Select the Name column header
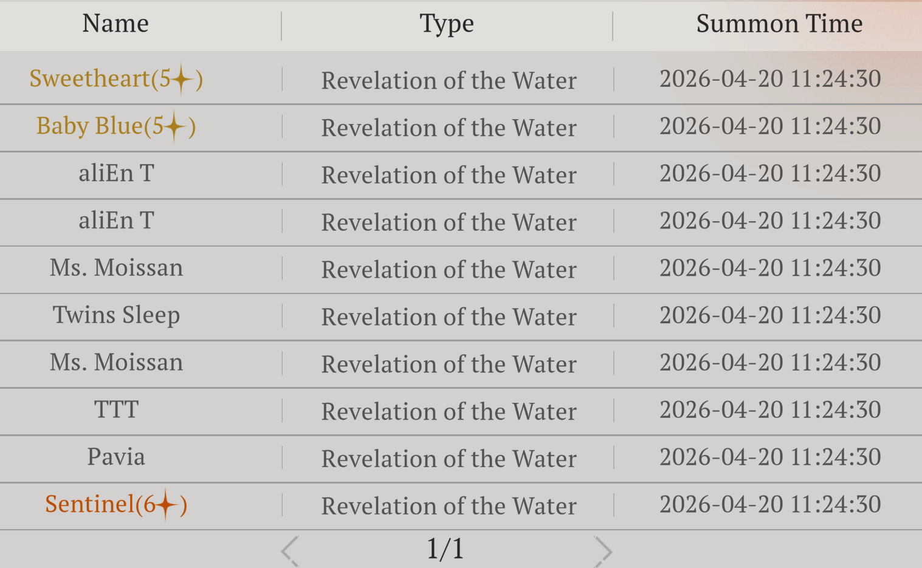 (115, 24)
